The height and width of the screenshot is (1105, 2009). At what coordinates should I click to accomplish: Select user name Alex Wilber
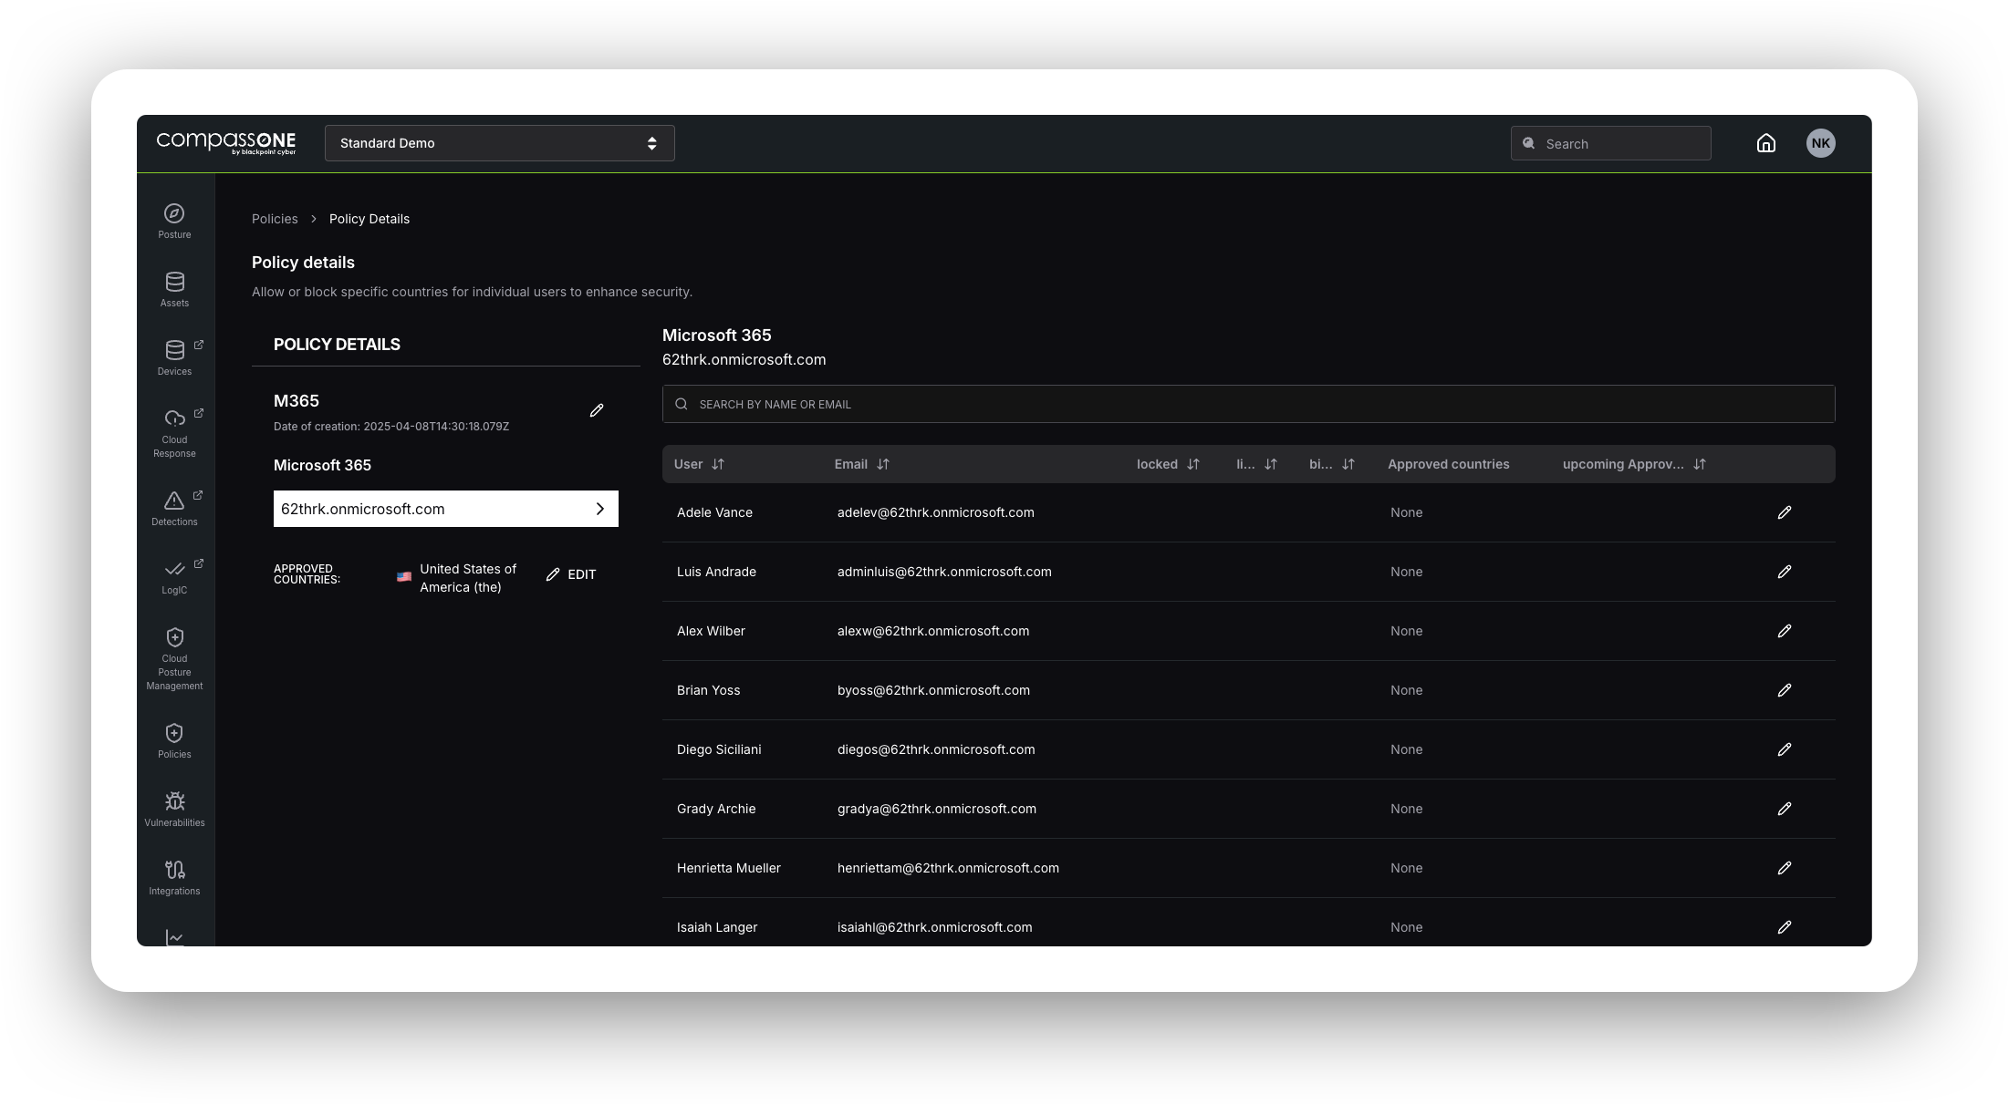(x=711, y=631)
